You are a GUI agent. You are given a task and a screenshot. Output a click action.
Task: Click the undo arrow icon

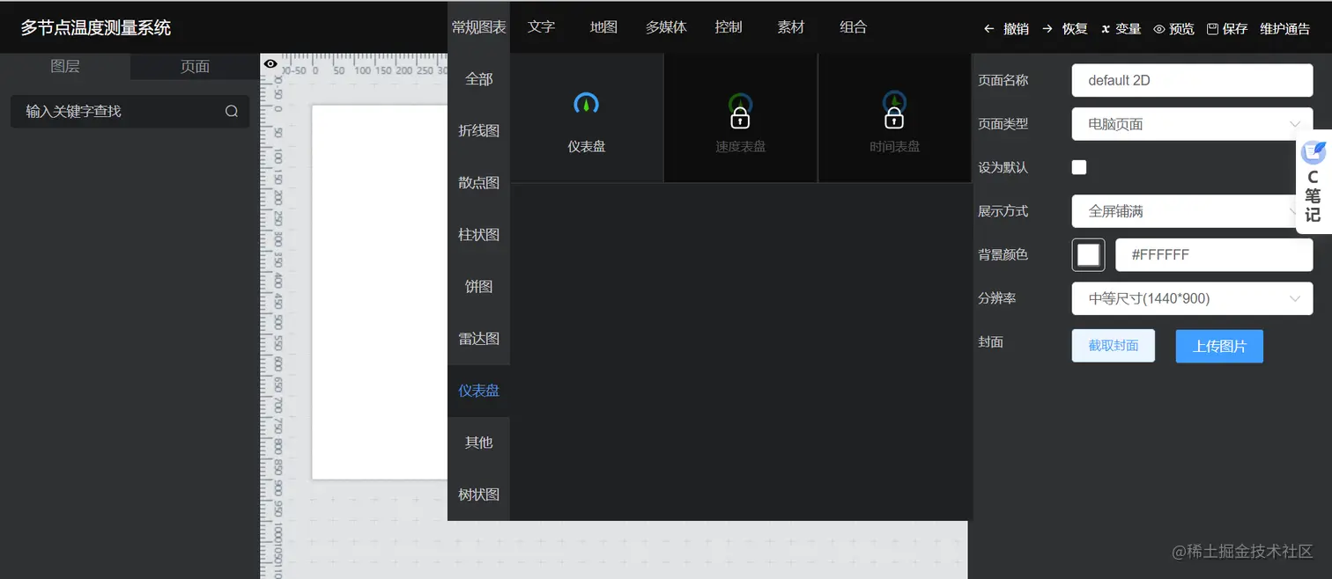point(988,28)
